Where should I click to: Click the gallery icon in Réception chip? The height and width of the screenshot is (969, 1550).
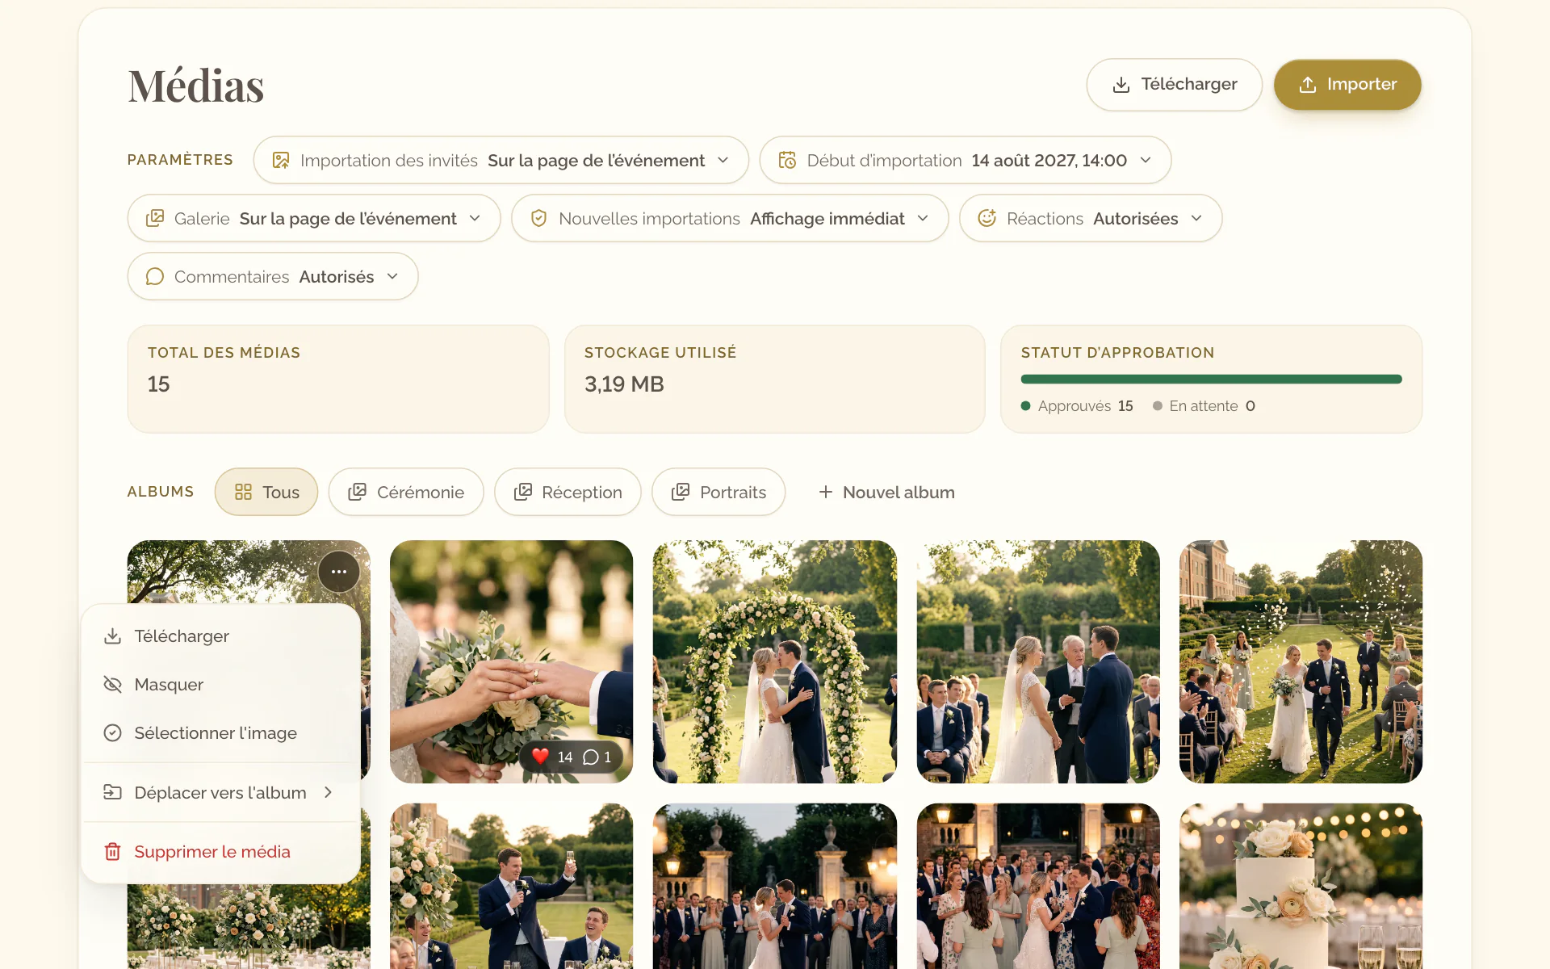pyautogui.click(x=522, y=492)
